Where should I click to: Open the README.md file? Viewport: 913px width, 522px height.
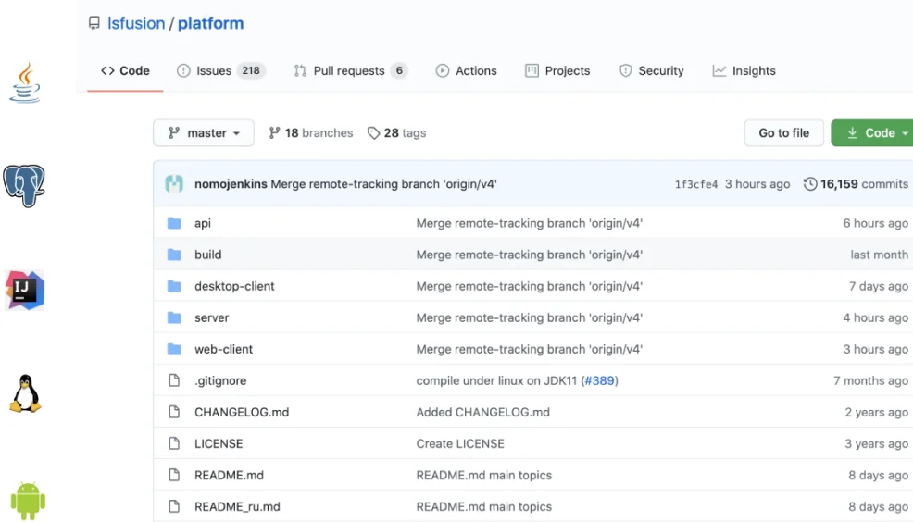(x=229, y=475)
